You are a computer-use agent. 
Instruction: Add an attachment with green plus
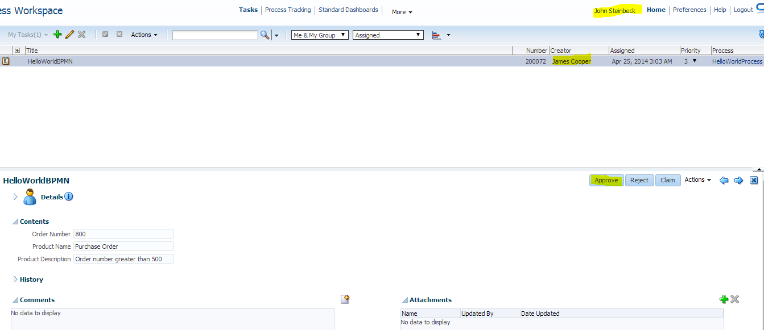724,299
